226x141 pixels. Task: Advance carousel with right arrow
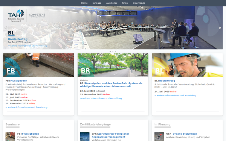[220, 28]
